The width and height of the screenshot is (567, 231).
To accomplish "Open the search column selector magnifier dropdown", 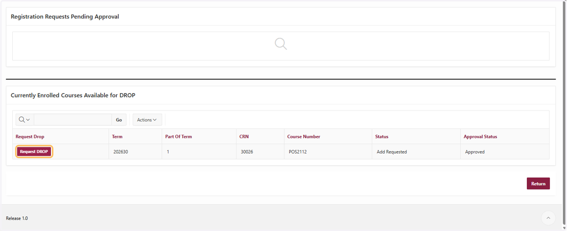I will [x=25, y=120].
